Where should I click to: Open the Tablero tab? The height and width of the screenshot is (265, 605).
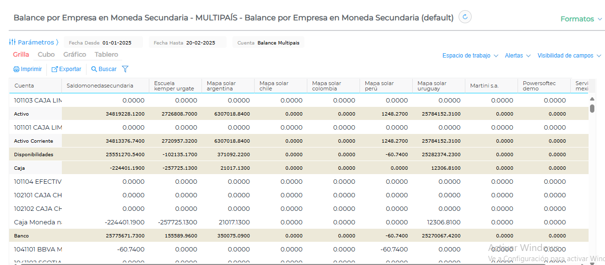click(x=106, y=55)
